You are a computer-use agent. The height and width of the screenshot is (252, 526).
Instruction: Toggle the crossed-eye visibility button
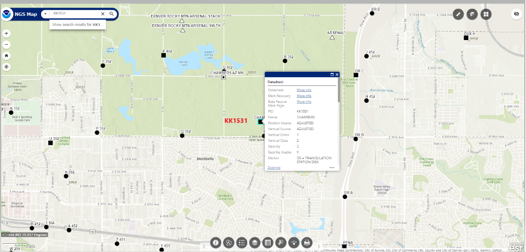point(516,14)
